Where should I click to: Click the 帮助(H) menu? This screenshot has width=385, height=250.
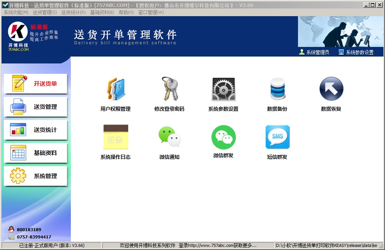pyautogui.click(x=126, y=12)
